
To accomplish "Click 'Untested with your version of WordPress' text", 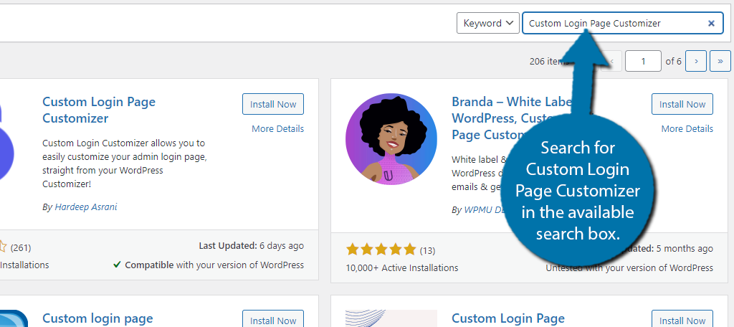I will click(629, 268).
